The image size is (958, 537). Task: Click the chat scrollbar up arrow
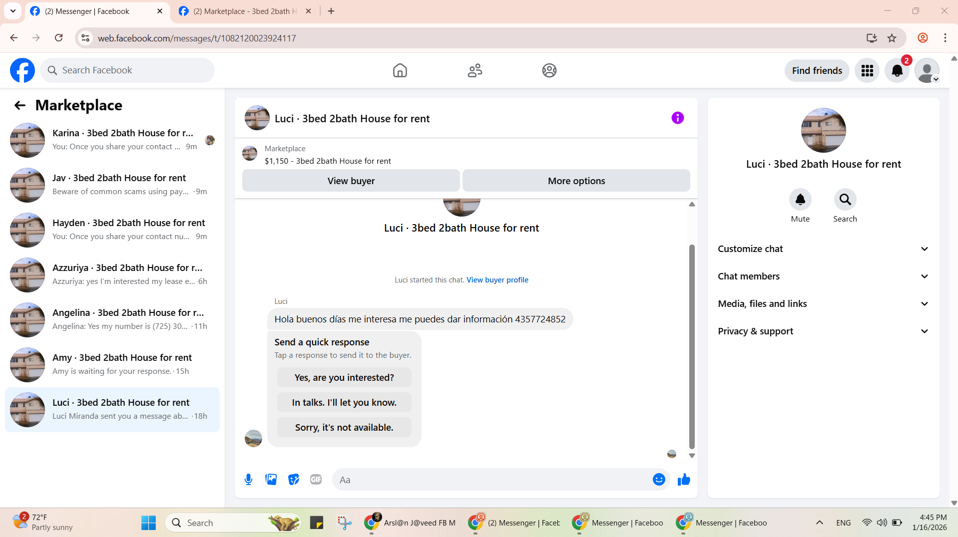point(692,204)
